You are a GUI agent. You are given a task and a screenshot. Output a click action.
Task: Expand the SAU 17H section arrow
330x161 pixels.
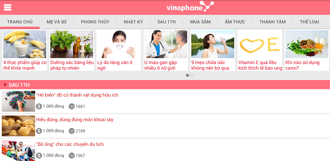click(5, 85)
